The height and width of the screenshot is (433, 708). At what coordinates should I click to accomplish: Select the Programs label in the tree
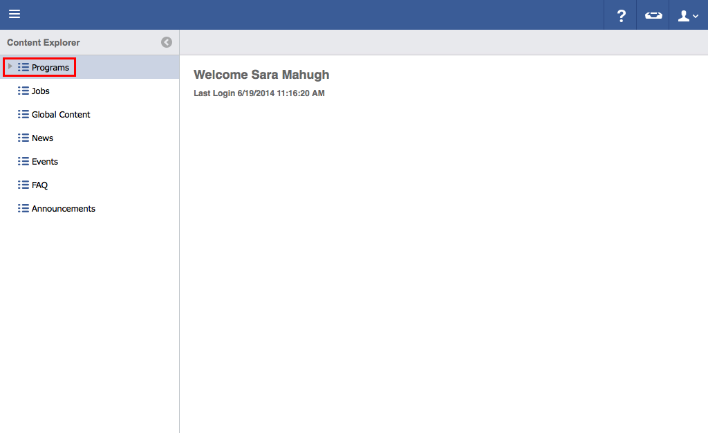click(x=50, y=68)
